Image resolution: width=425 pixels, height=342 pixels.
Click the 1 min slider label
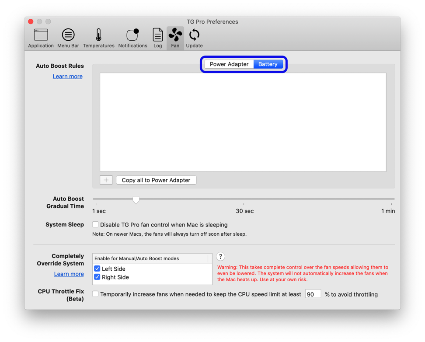click(x=388, y=211)
